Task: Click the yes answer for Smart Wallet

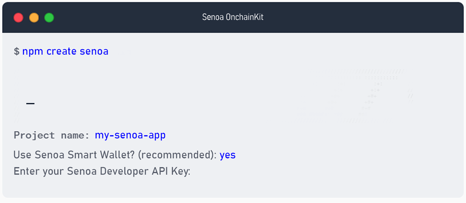Action: click(x=228, y=155)
